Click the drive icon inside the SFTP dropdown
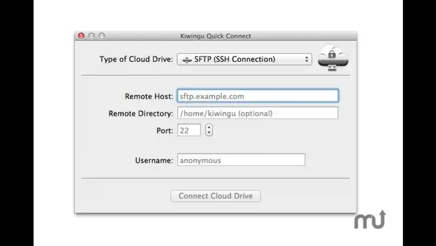Viewport: 436px width, 246px height. (187, 59)
